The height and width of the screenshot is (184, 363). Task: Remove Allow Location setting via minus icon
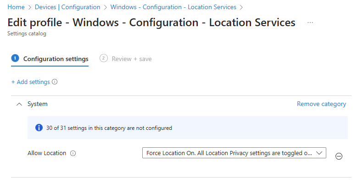click(x=339, y=156)
